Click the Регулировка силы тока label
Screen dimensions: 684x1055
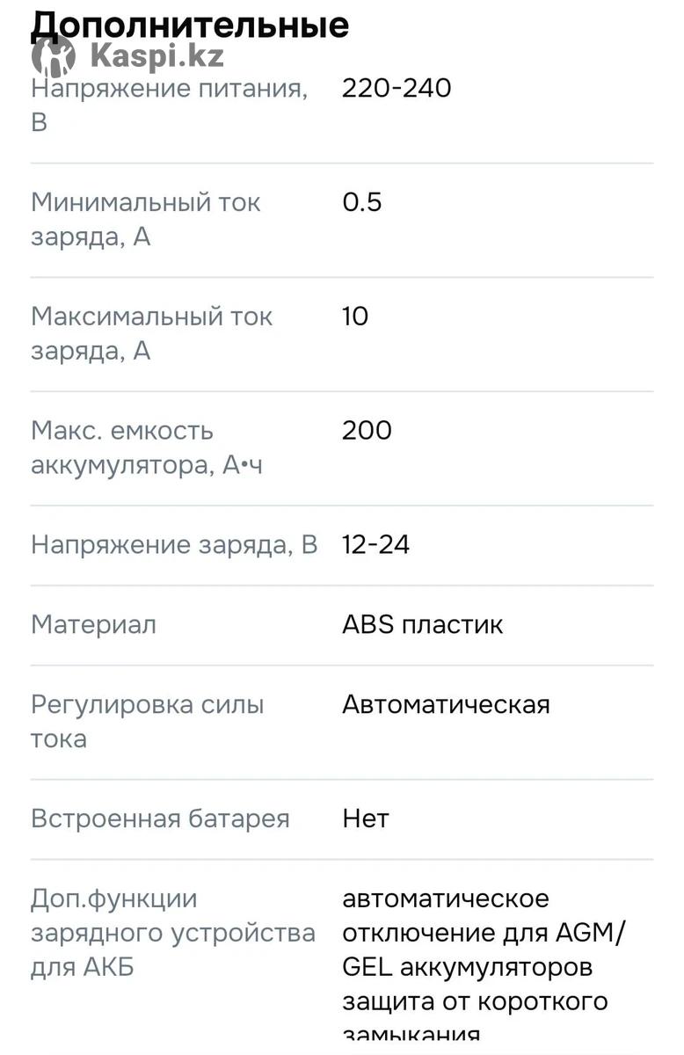click(148, 721)
